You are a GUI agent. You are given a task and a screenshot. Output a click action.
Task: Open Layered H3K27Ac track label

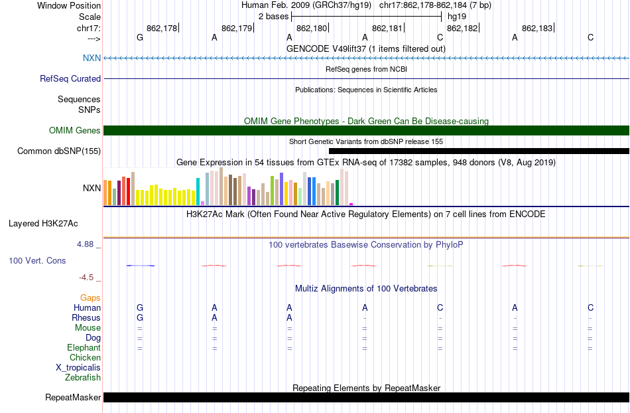point(43,224)
